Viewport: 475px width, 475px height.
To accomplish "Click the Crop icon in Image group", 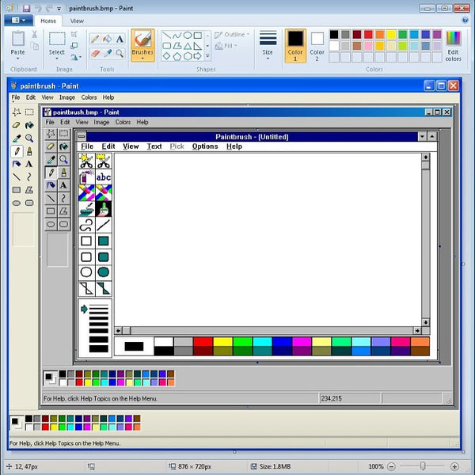I will pos(74,34).
